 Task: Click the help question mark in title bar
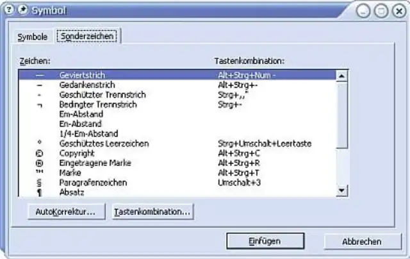click(10, 10)
